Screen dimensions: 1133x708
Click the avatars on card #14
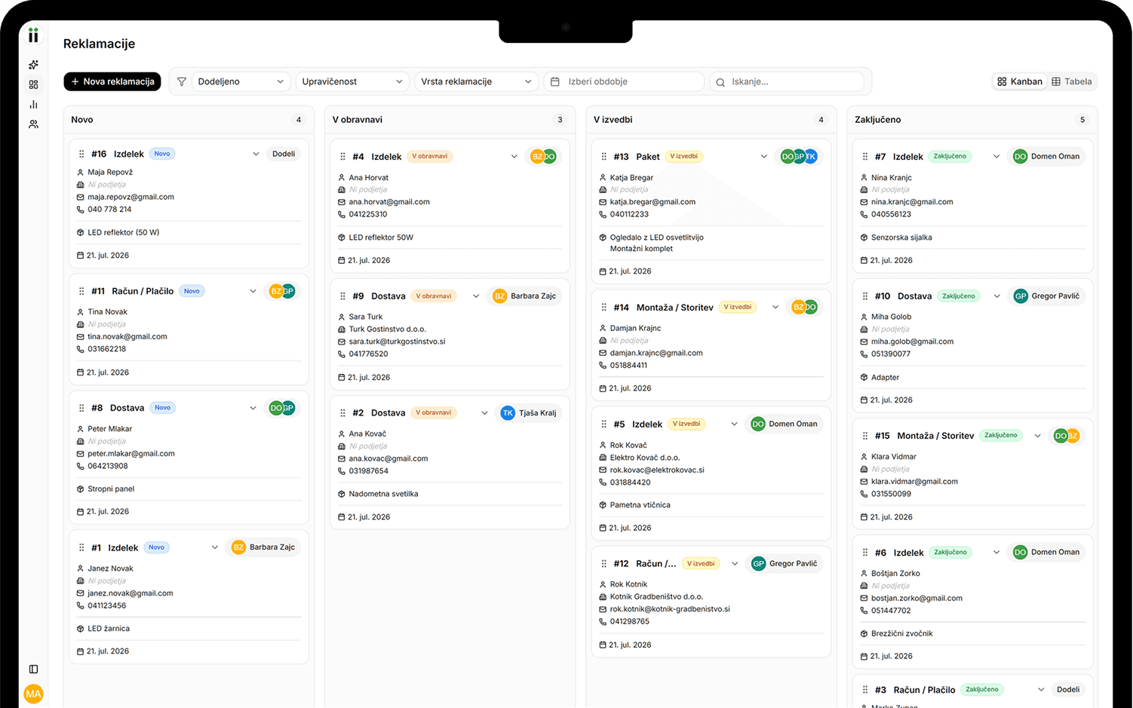[804, 307]
